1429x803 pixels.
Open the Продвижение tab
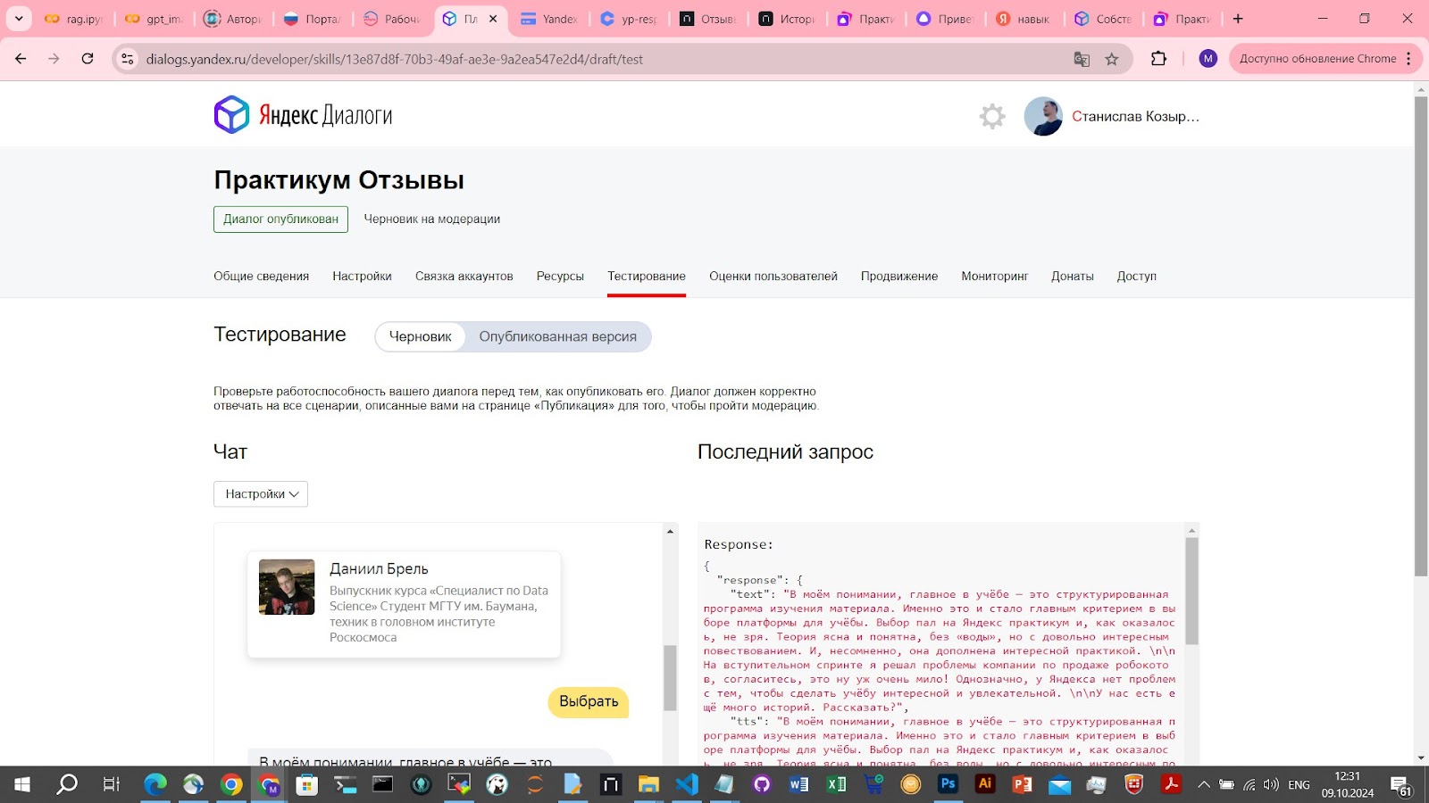899,277
